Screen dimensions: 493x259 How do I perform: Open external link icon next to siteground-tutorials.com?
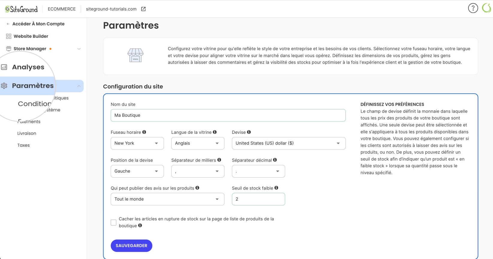pyautogui.click(x=143, y=9)
